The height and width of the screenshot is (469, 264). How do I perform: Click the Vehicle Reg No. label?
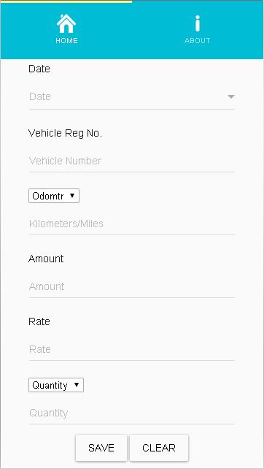[65, 134]
